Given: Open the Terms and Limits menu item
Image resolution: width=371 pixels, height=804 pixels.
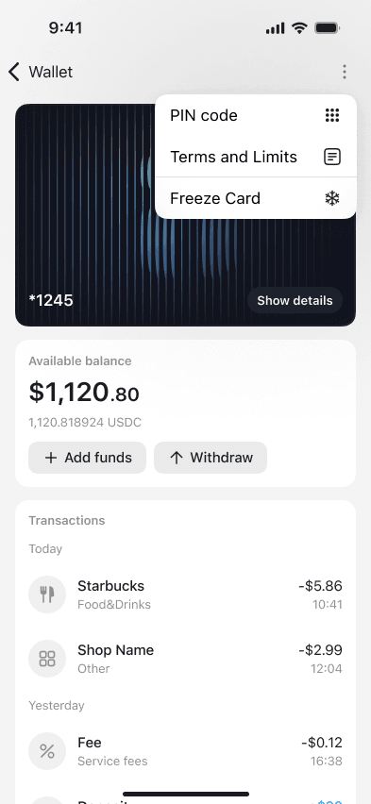Looking at the screenshot, I should point(256,157).
